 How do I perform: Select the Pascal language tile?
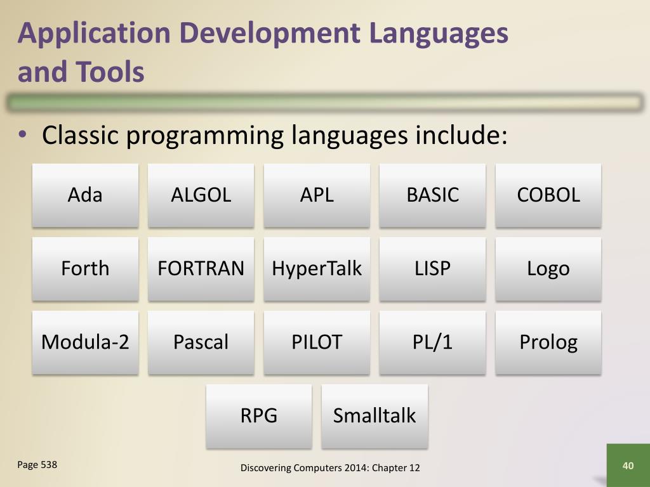pos(201,342)
